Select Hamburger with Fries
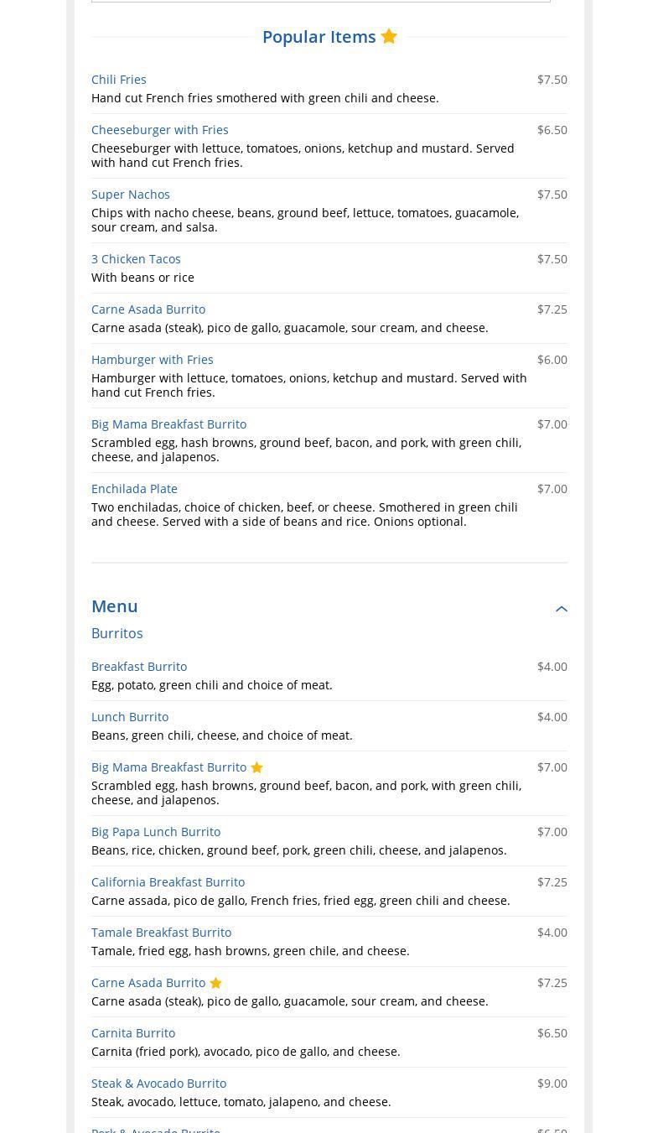This screenshot has height=1133, width=658. click(x=153, y=360)
